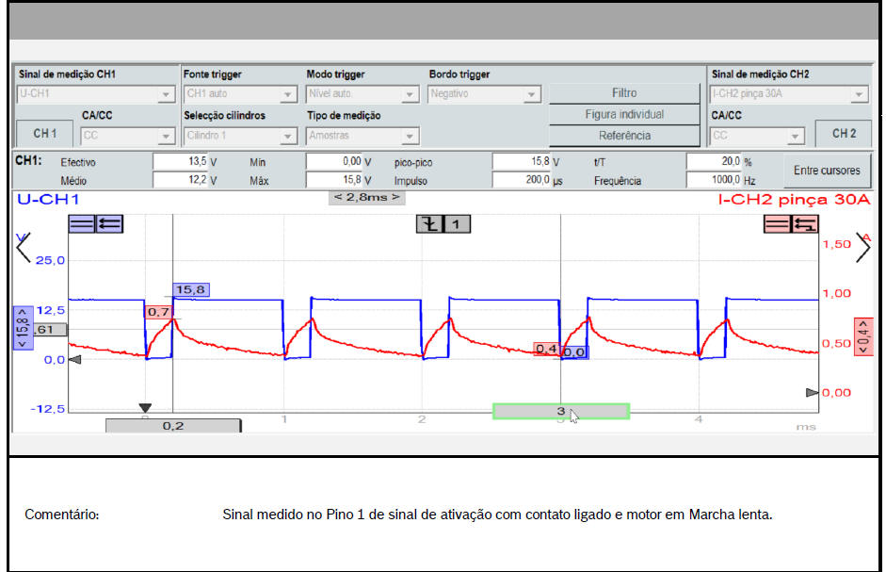The image size is (886, 572).
Task: Click the falling-edge trigger icon
Action: [x=429, y=223]
